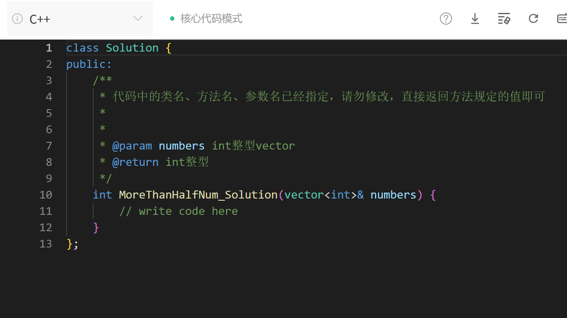Image resolution: width=567 pixels, height=318 pixels.
Task: Open the C++ language dropdown
Action: (x=80, y=18)
